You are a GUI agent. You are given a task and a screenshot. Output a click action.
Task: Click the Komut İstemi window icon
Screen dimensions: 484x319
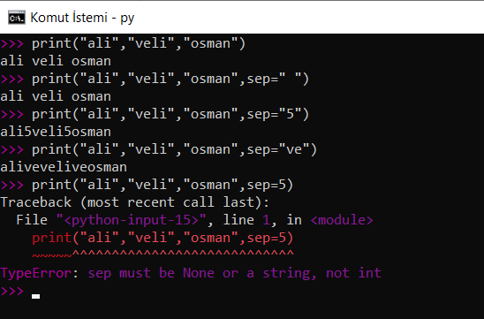(x=17, y=18)
